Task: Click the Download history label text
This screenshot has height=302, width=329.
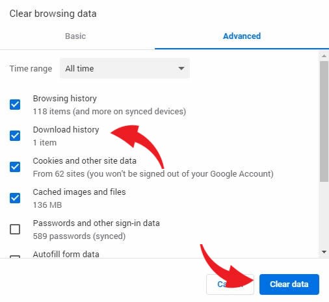Action: pos(66,130)
